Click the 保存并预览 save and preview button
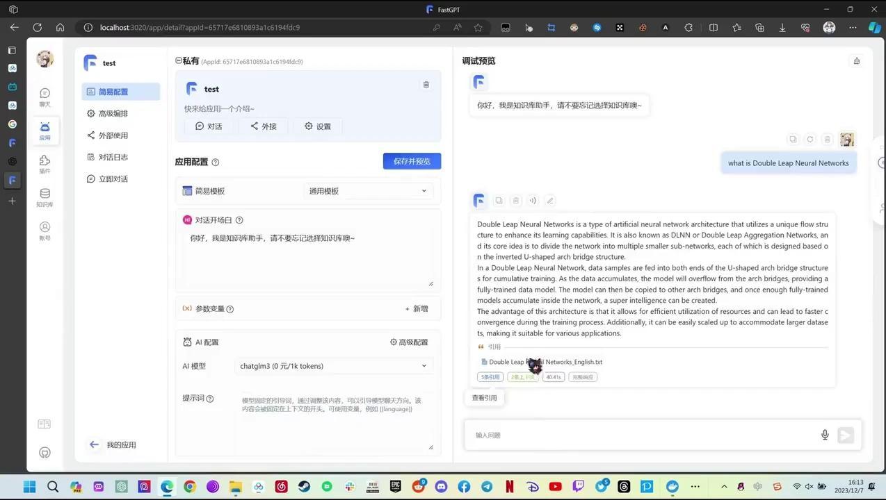The image size is (886, 500). (x=412, y=161)
